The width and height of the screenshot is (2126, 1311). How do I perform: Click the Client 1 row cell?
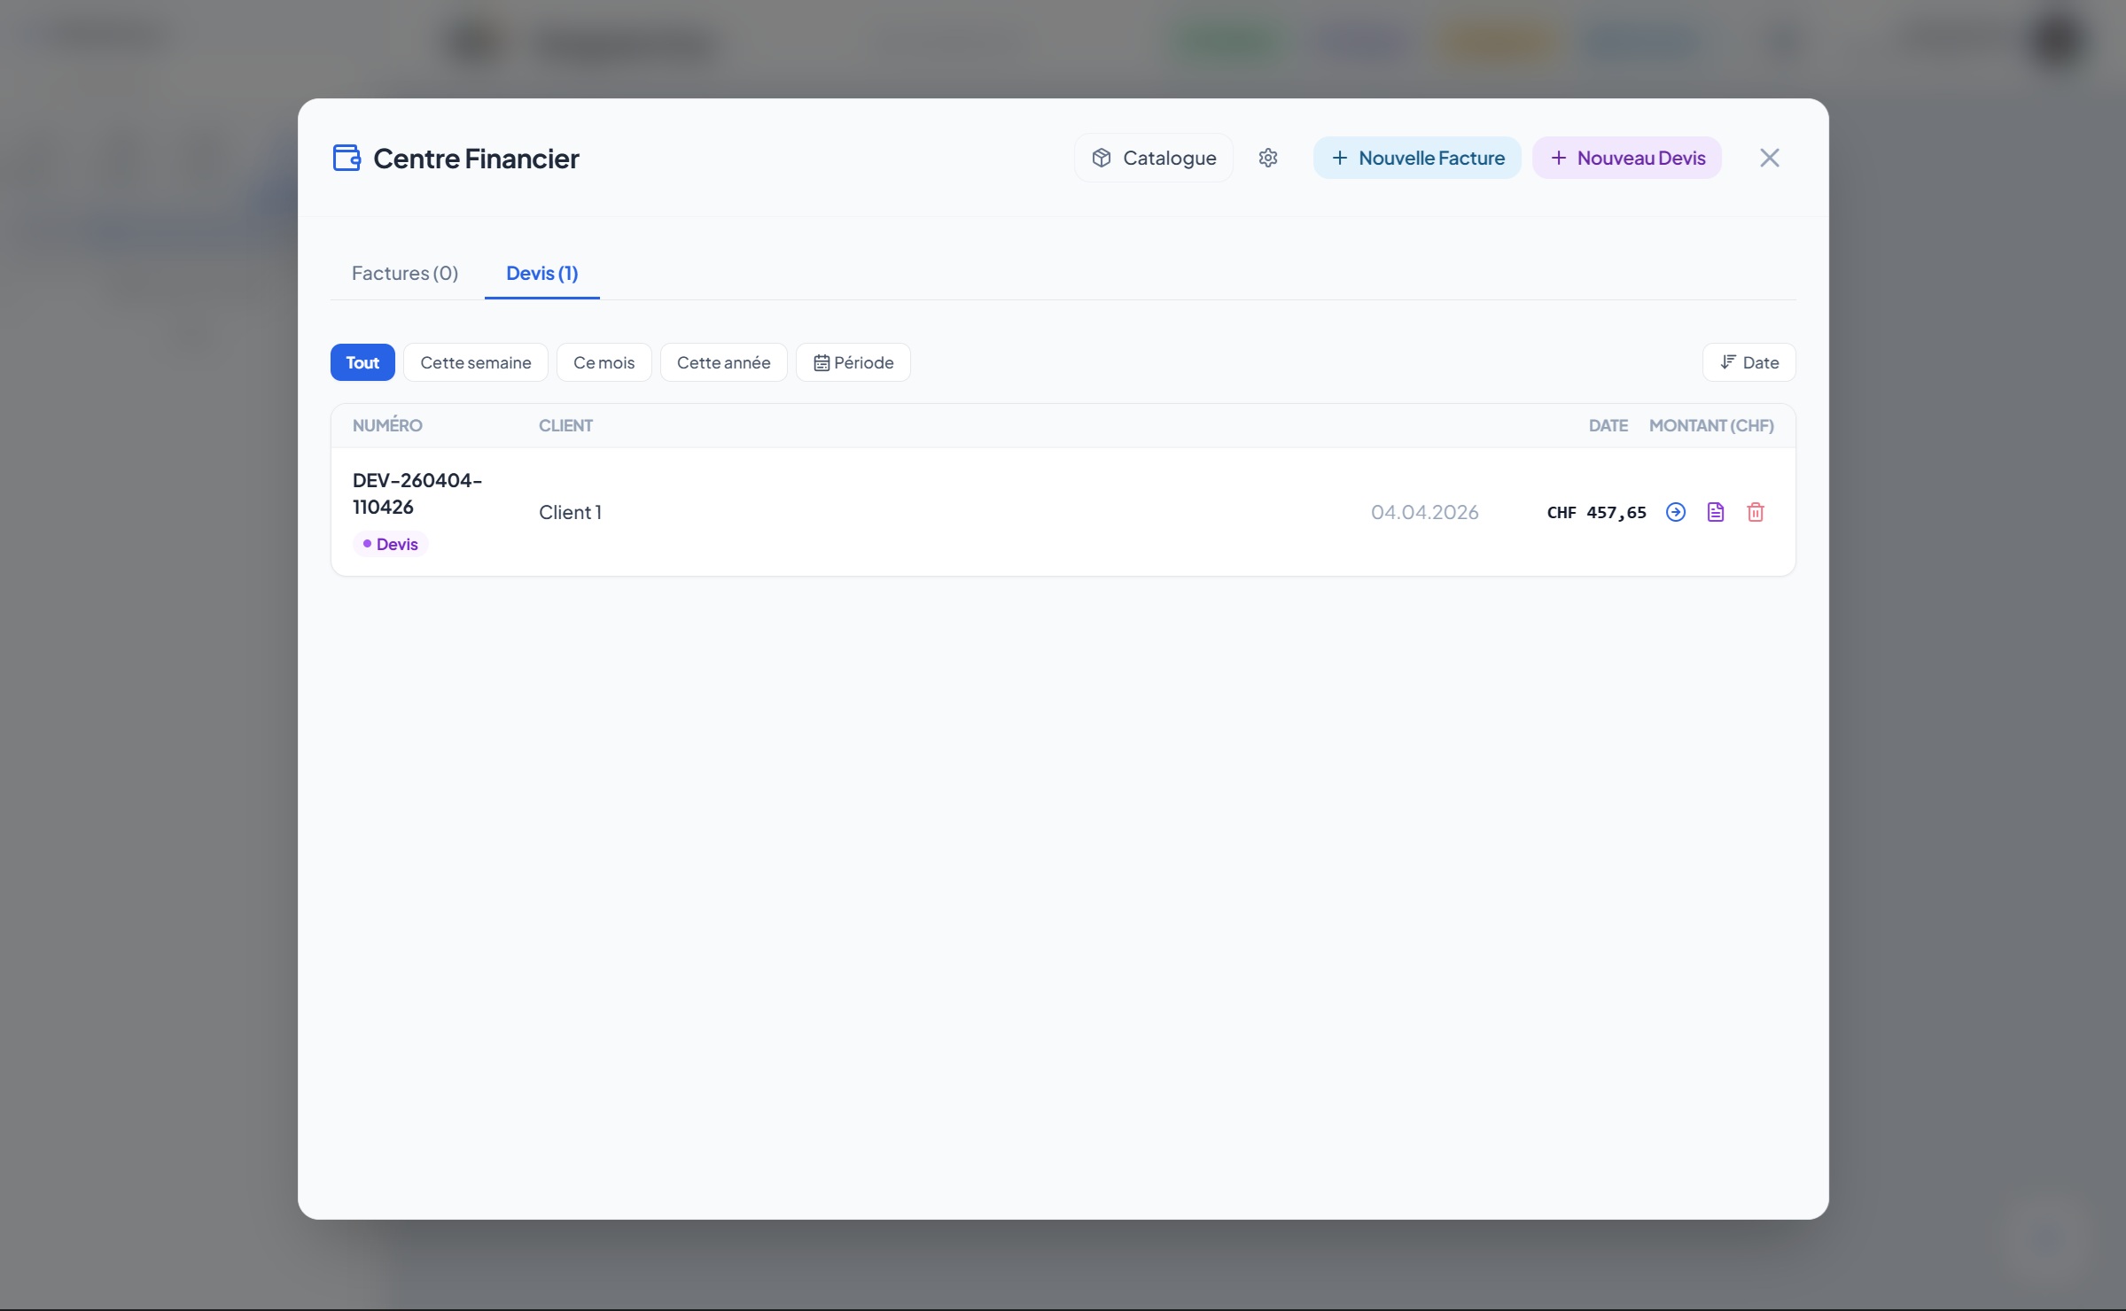tap(570, 512)
